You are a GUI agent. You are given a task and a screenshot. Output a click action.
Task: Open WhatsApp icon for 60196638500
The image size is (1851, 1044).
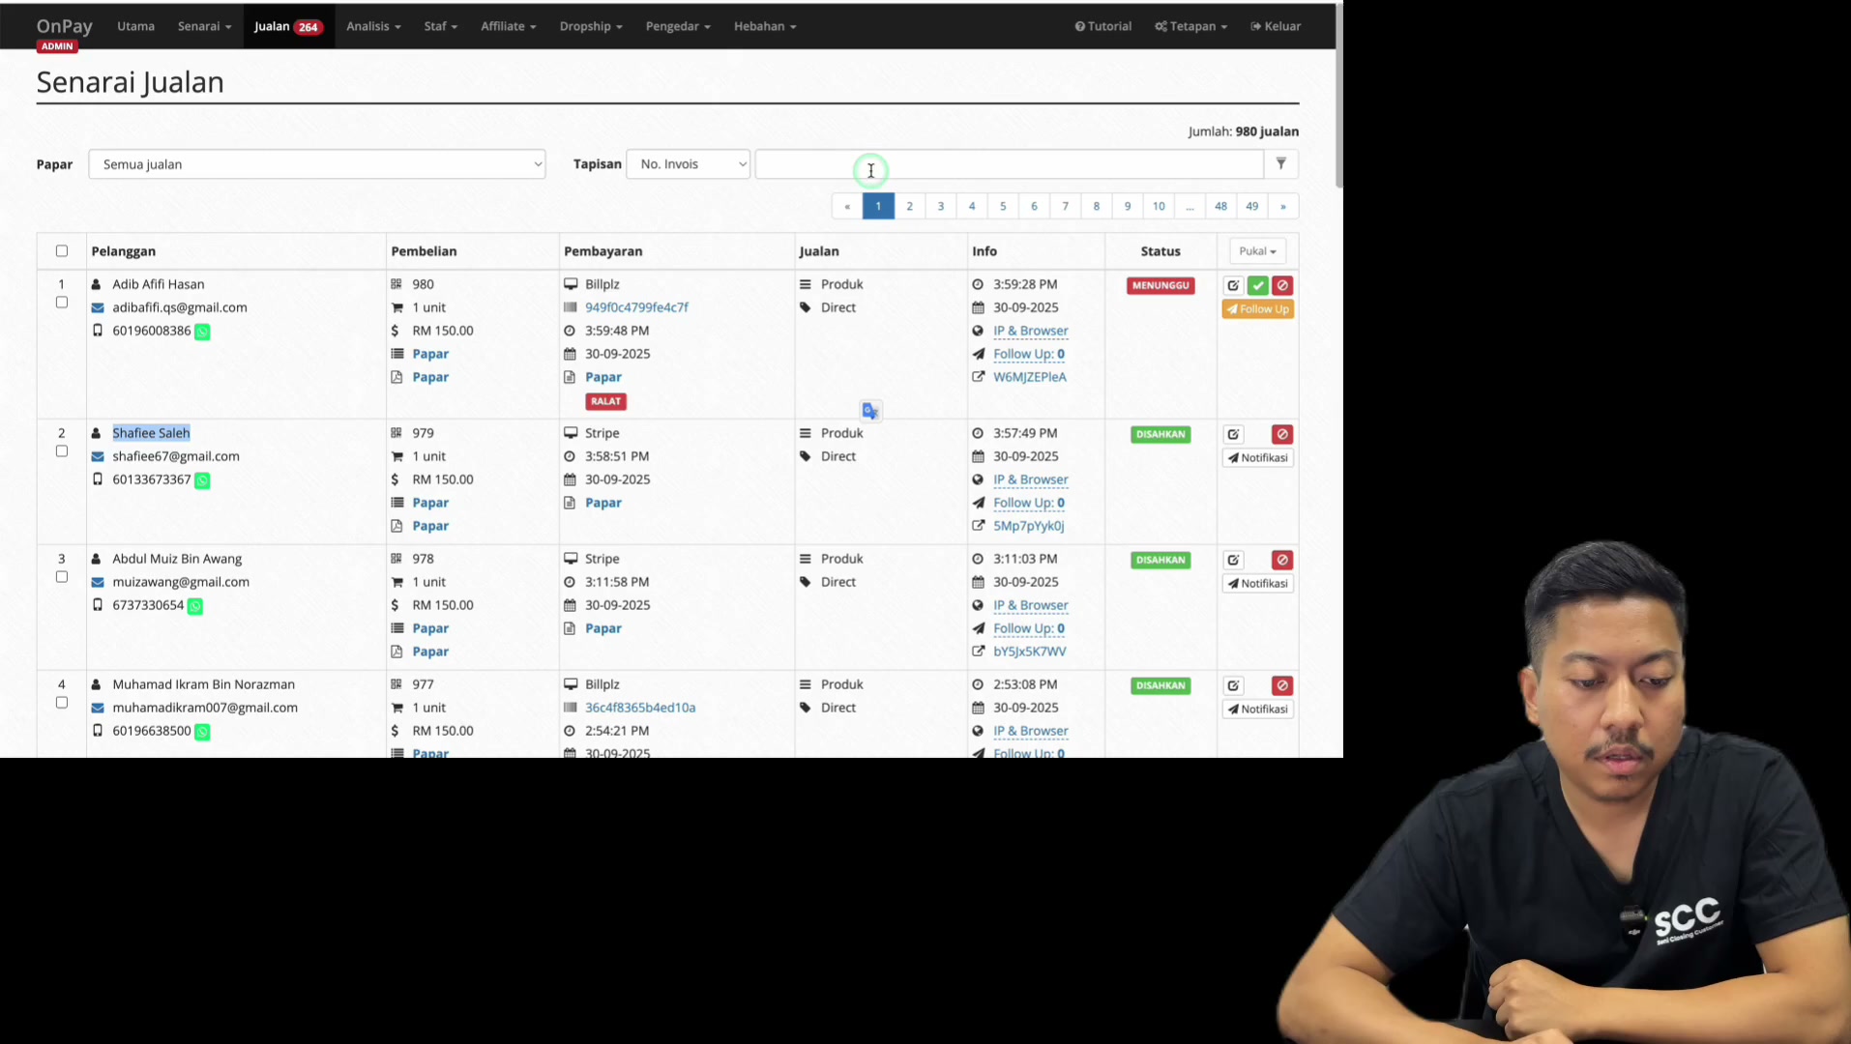point(202,732)
